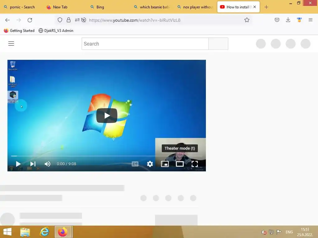Click the blocked autoplay icon in address bar

coord(84,20)
